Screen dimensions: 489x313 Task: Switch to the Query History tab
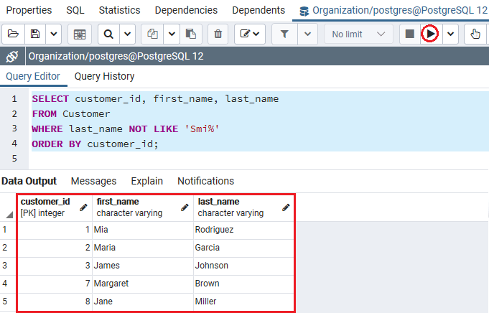pos(104,76)
